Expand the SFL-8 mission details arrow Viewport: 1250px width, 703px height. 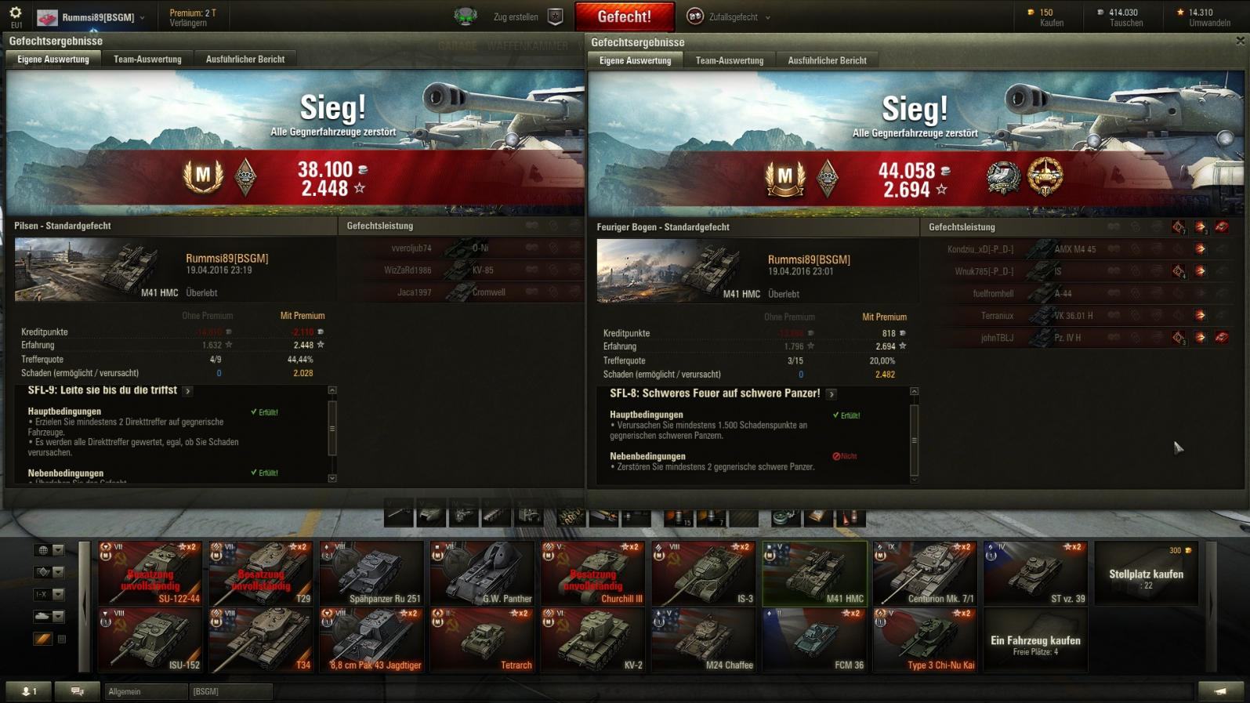(x=832, y=394)
